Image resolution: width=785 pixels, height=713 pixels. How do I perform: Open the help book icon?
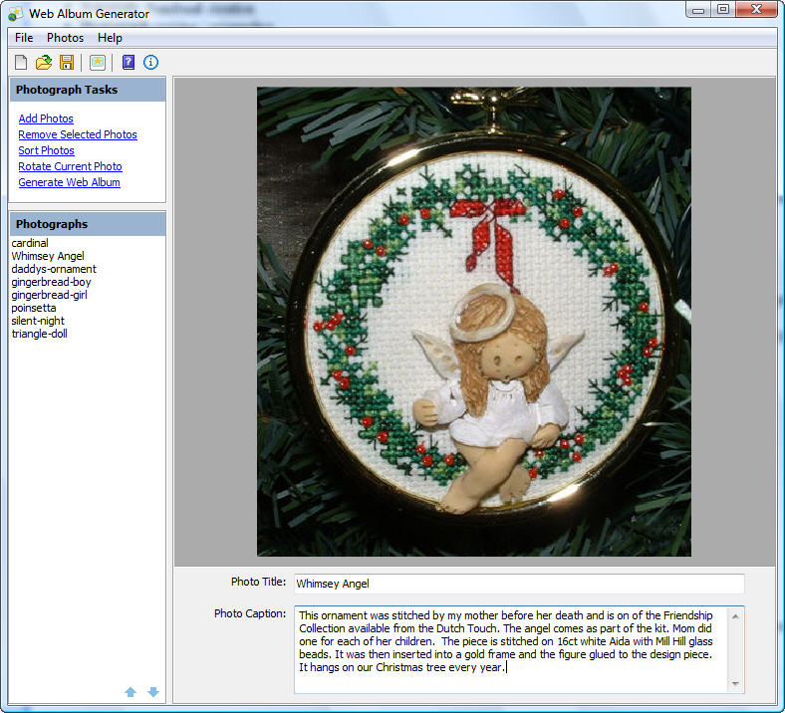pyautogui.click(x=129, y=62)
